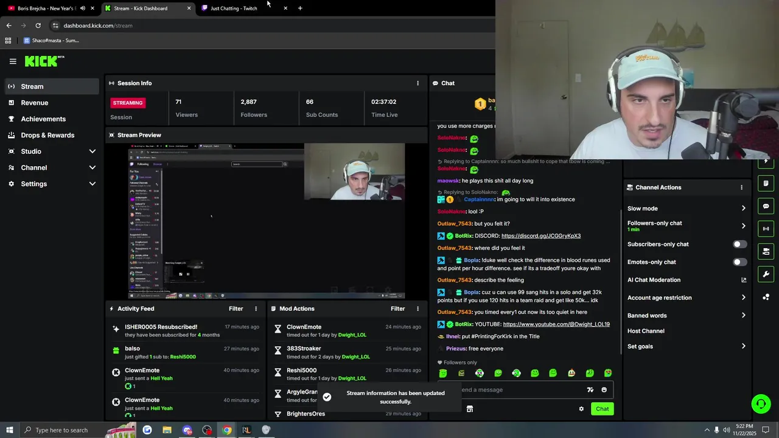This screenshot has height=438, width=779.
Task: Click the Stream Preview video thumbnail
Action: point(266,221)
